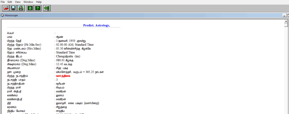
Task: Click the floppy disk save icon
Action: pyautogui.click(x=13, y=8)
